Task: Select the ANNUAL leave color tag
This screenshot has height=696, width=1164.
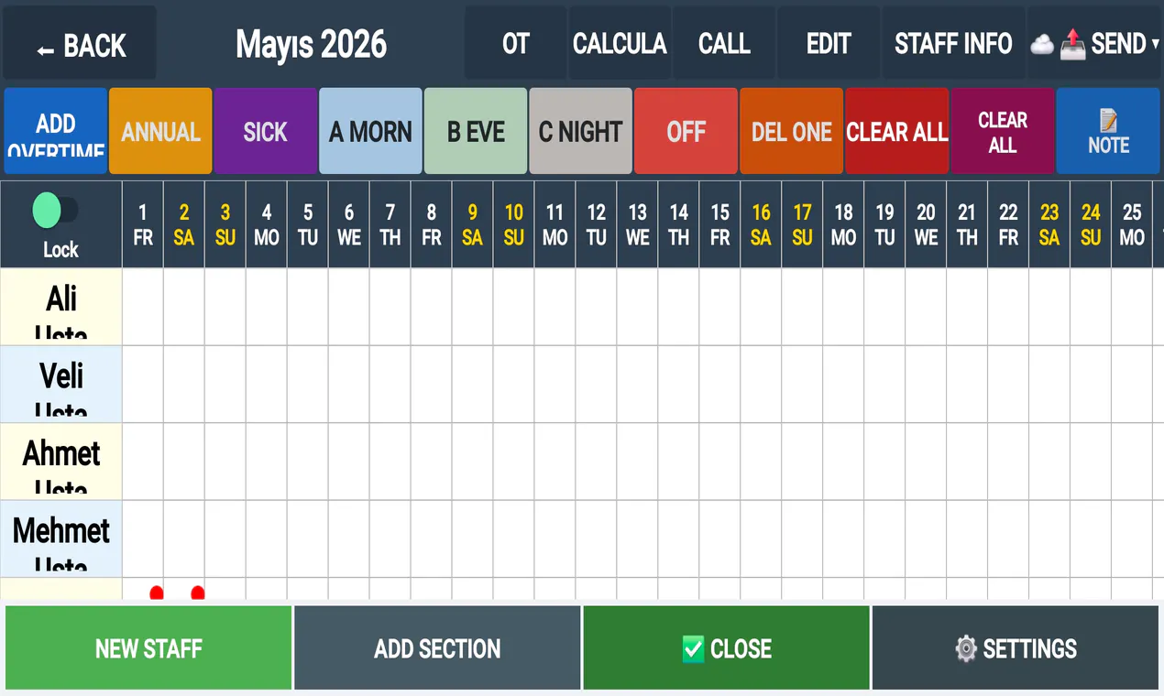Action: [x=160, y=131]
